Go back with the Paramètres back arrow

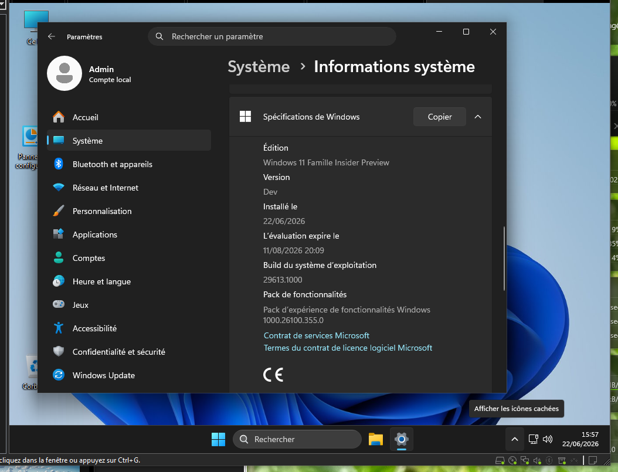pos(51,36)
